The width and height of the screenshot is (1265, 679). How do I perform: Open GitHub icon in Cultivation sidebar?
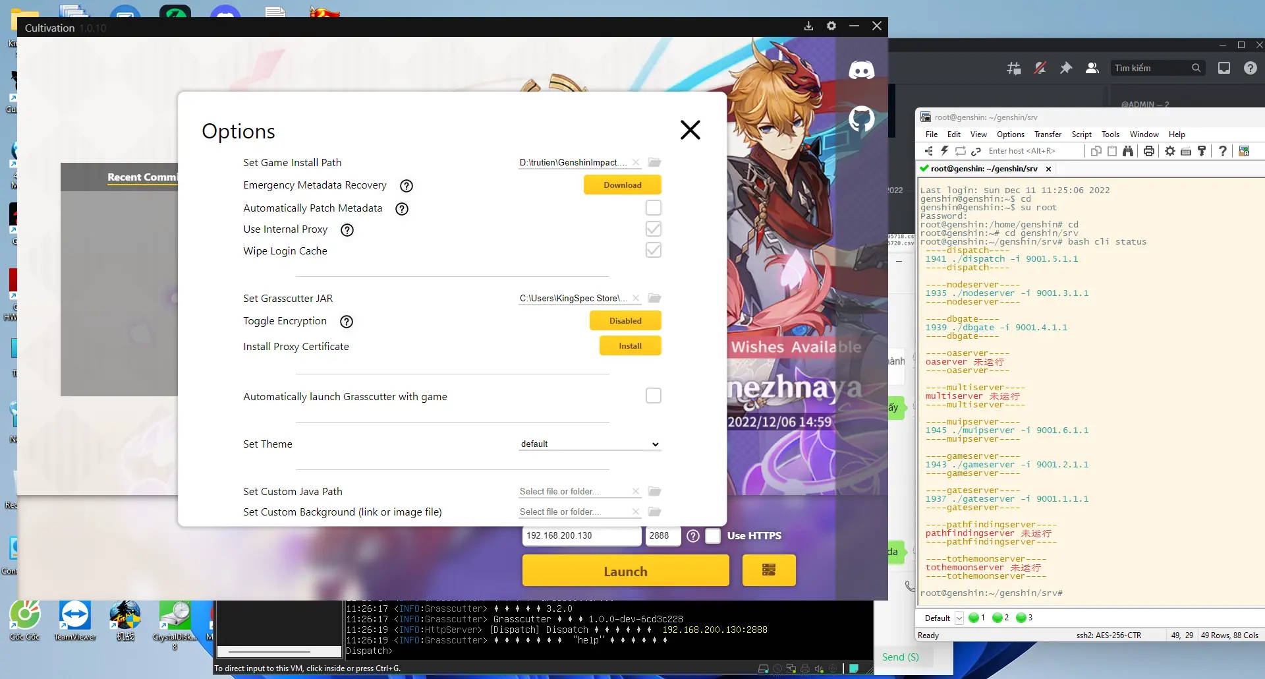coord(861,119)
